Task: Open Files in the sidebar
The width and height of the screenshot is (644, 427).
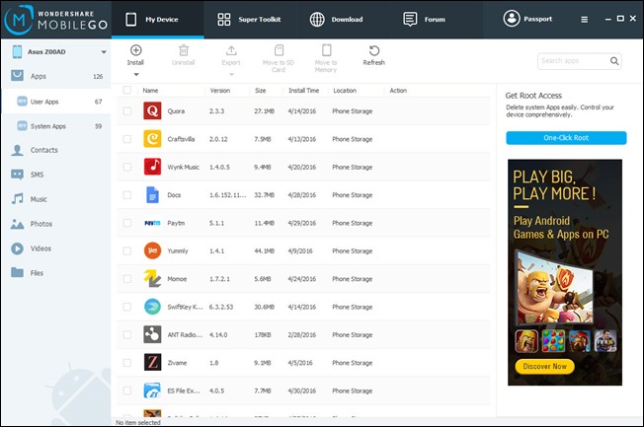Action: click(56, 273)
